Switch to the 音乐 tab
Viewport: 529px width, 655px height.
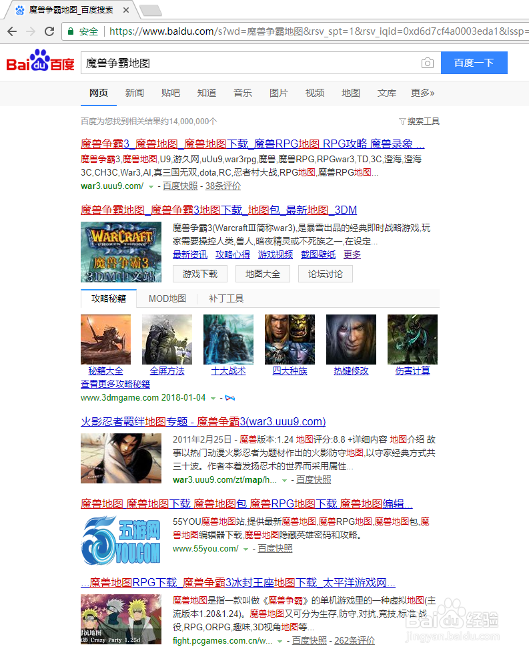242,93
